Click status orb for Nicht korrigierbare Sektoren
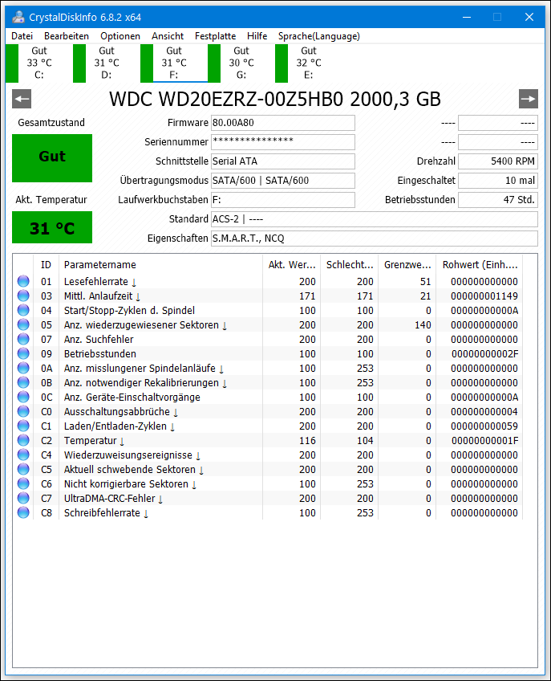 click(23, 483)
